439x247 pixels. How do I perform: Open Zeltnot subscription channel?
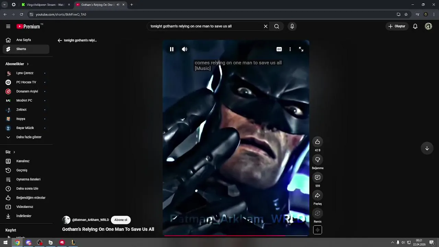pyautogui.click(x=26, y=110)
